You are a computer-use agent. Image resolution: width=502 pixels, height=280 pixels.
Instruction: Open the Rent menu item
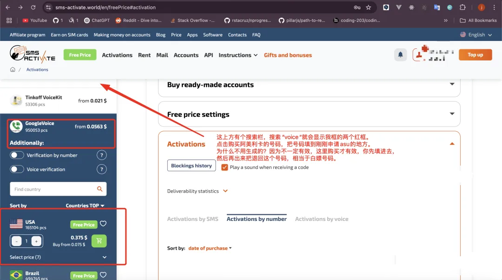coord(145,55)
